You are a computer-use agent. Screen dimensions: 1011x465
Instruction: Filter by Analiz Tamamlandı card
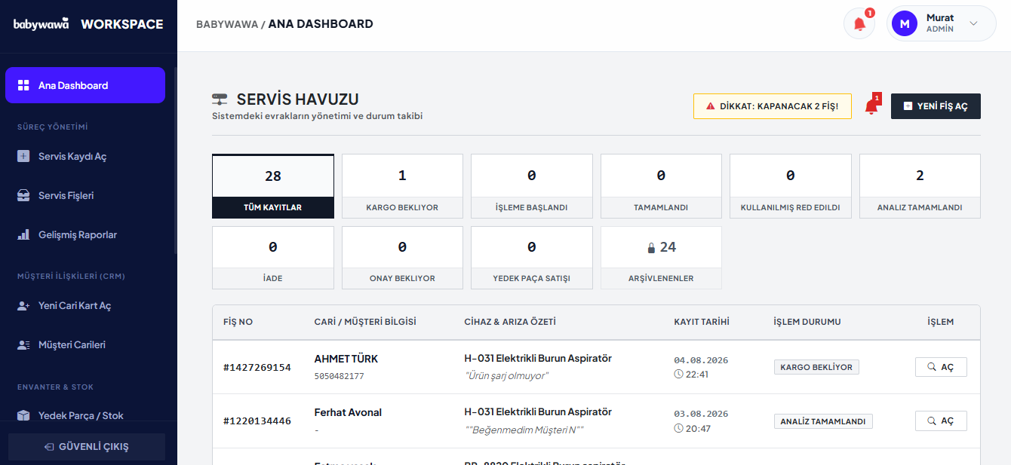pos(920,186)
